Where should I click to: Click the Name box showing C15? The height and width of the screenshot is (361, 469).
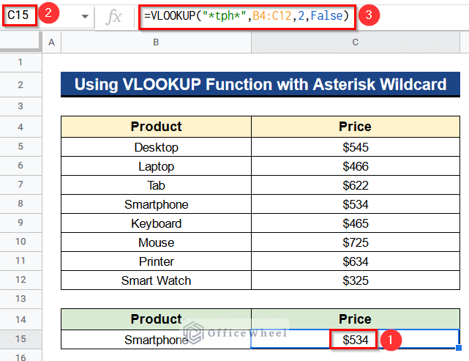click(20, 15)
